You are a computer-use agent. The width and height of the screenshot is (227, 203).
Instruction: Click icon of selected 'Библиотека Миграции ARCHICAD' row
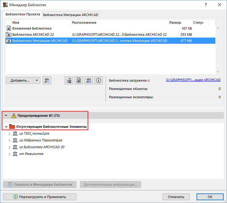[x=9, y=41]
